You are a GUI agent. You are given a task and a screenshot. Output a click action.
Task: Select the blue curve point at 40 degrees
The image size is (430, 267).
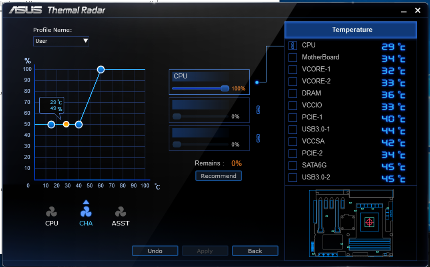coord(79,124)
